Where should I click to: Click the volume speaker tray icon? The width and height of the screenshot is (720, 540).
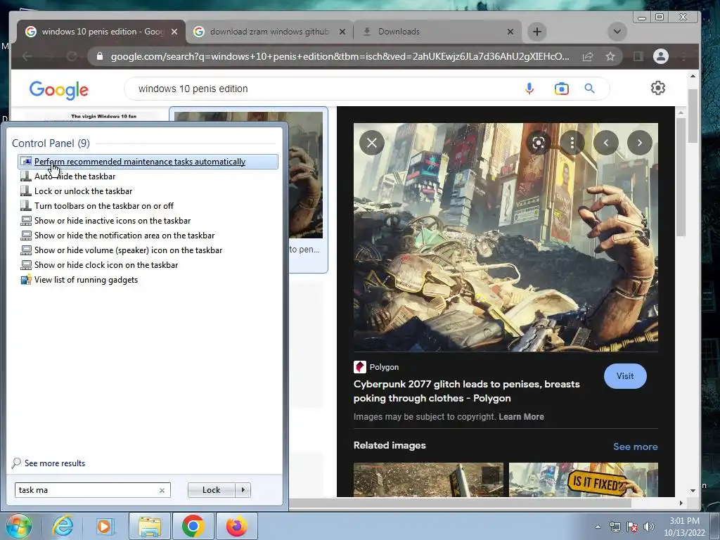coord(649,527)
